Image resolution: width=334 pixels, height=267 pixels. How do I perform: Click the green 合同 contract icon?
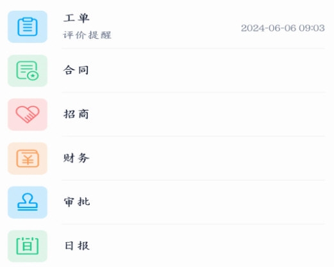click(x=28, y=70)
